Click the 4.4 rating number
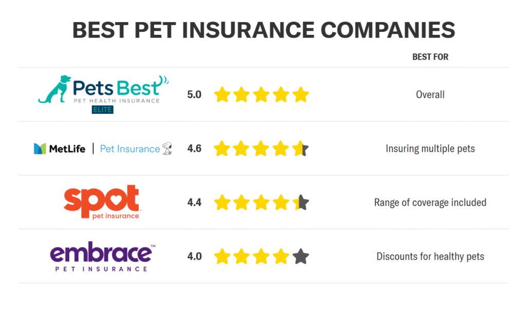 [194, 203]
